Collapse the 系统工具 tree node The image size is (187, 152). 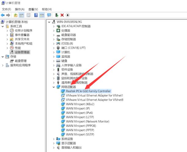[3, 26]
